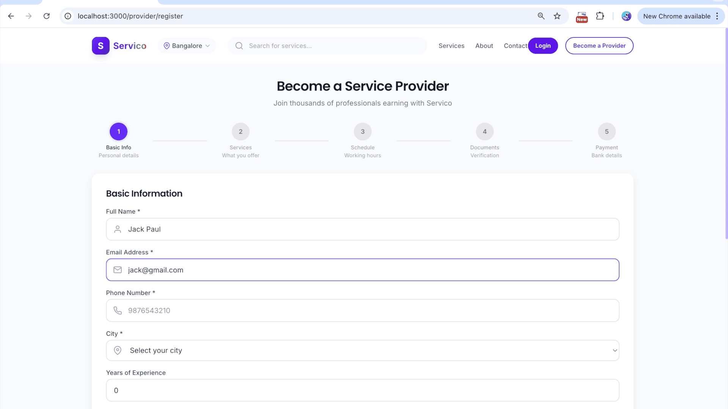Click the Login button

[x=543, y=46]
